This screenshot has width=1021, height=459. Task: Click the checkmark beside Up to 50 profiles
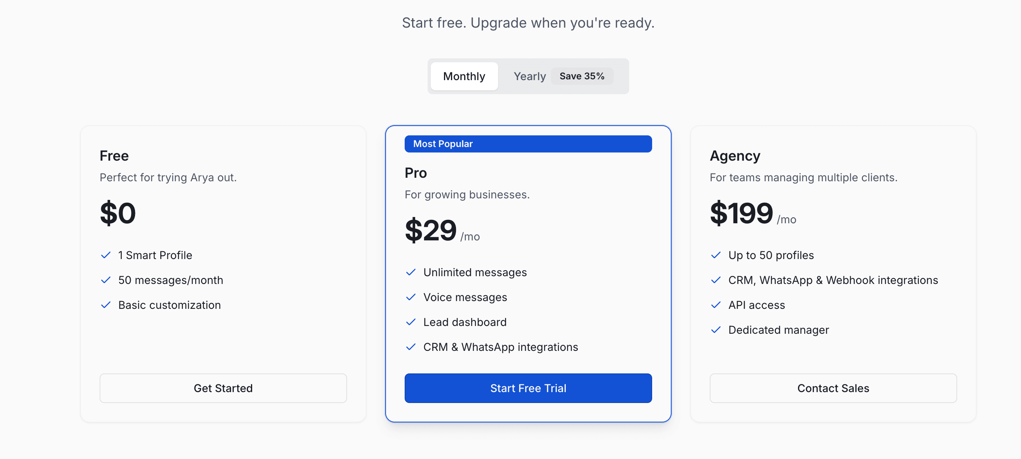coord(716,255)
